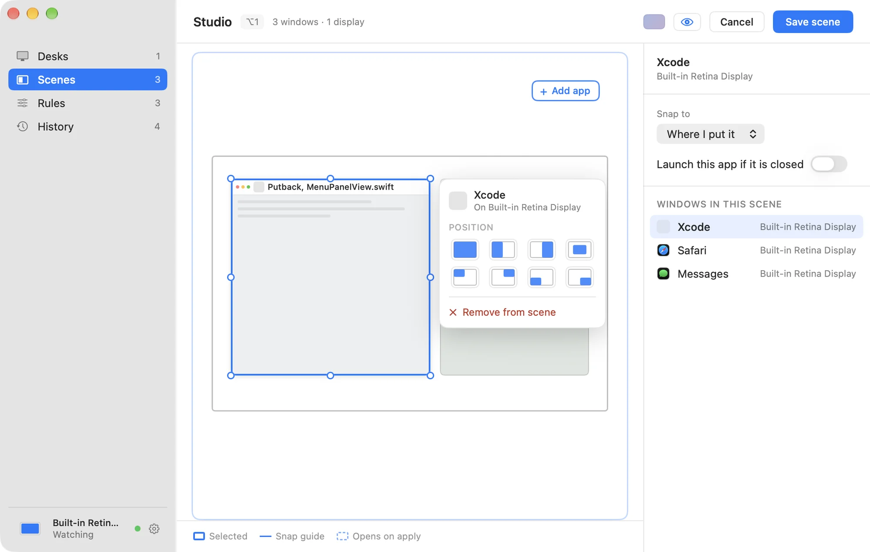The width and height of the screenshot is (870, 552).
Task: Click the Add app button
Action: [x=565, y=90]
